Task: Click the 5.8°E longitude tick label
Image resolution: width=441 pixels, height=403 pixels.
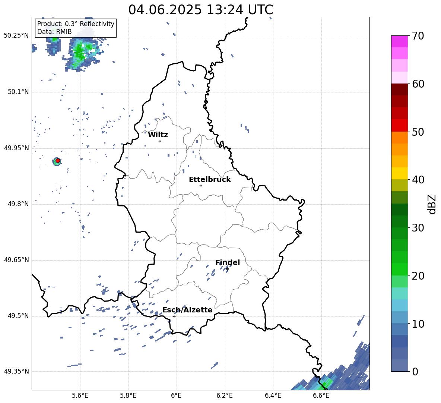Action: [x=128, y=396]
